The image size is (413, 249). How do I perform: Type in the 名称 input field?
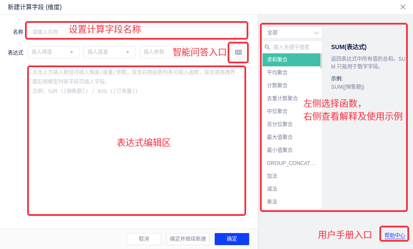pos(136,32)
